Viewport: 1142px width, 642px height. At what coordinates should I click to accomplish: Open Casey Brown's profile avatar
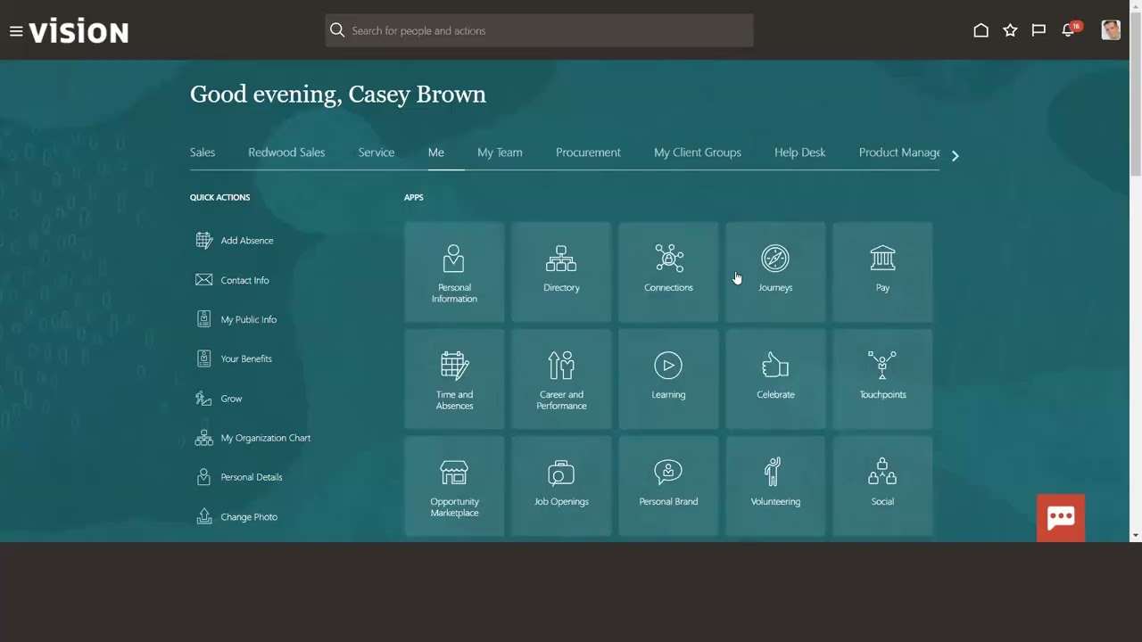(x=1111, y=30)
